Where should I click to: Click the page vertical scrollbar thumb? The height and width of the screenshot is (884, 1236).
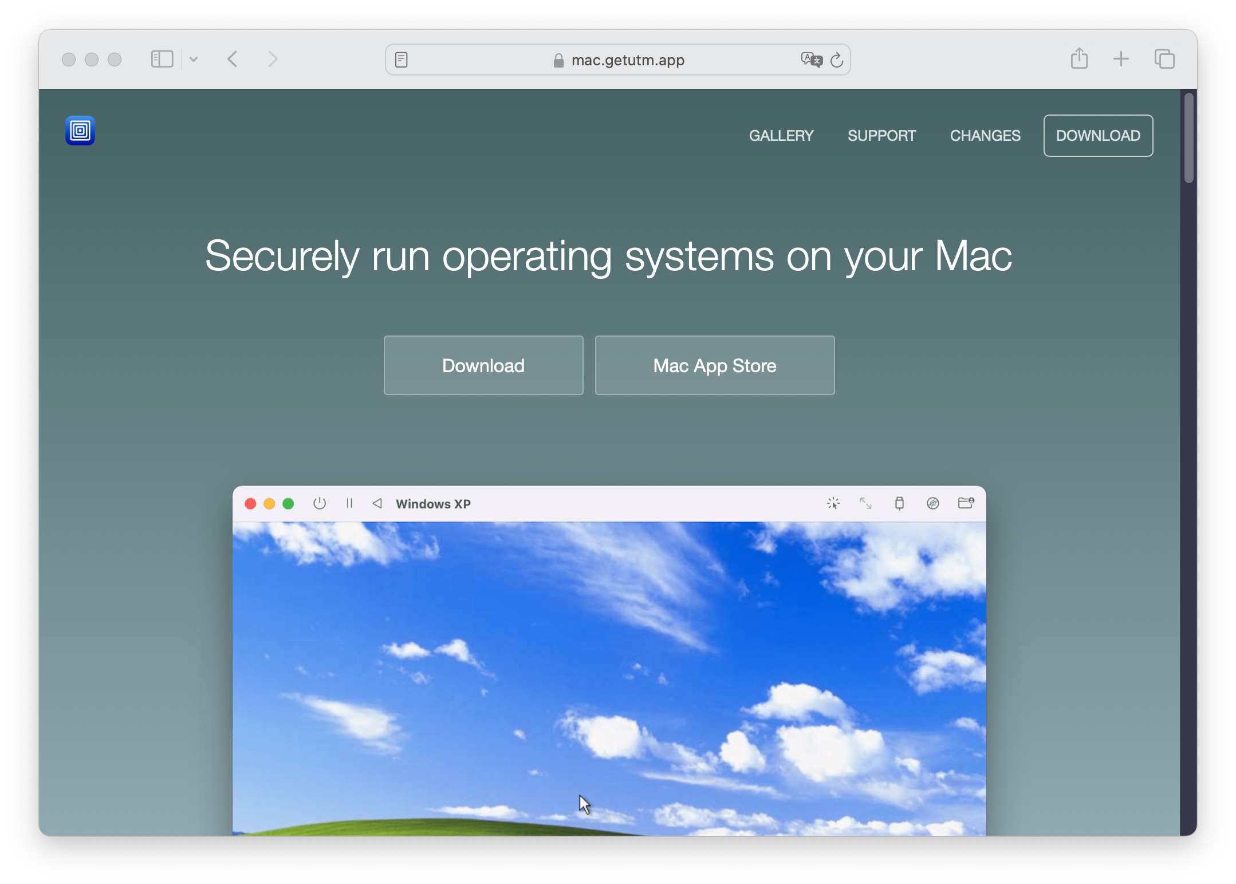pos(1189,138)
